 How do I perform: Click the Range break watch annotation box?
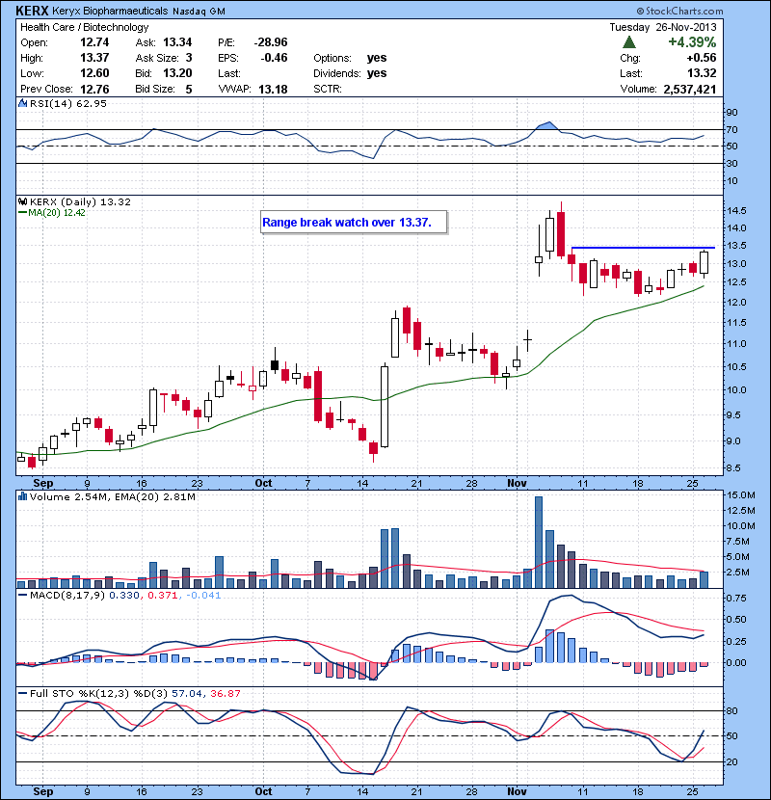354,223
